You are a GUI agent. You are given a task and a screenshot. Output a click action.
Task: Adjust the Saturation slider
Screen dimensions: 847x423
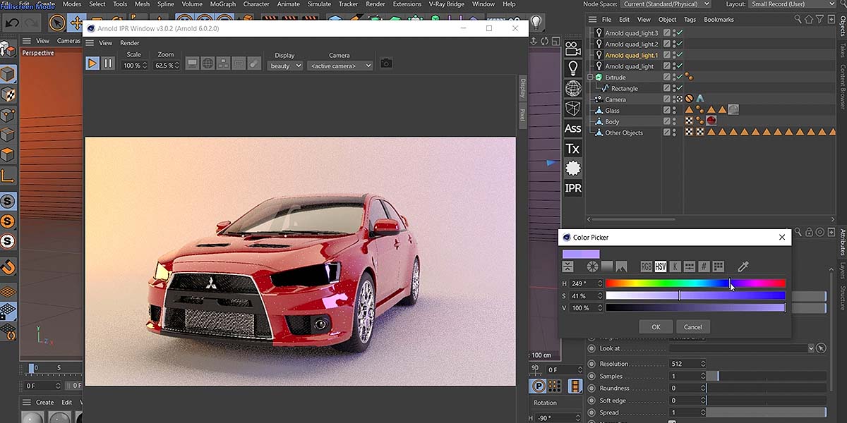pyautogui.click(x=695, y=295)
